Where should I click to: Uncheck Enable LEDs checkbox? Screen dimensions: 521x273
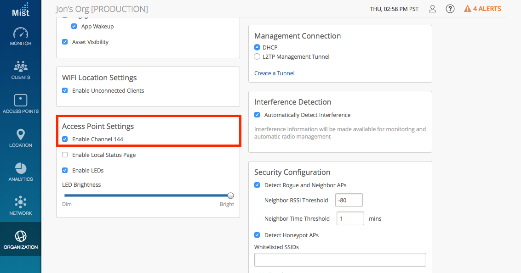coord(65,170)
